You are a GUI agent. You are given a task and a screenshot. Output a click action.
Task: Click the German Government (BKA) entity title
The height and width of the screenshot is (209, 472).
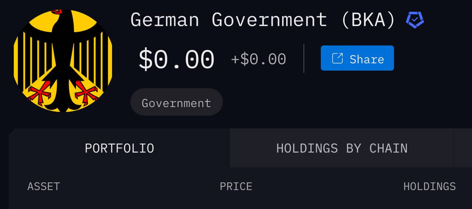pos(263,19)
